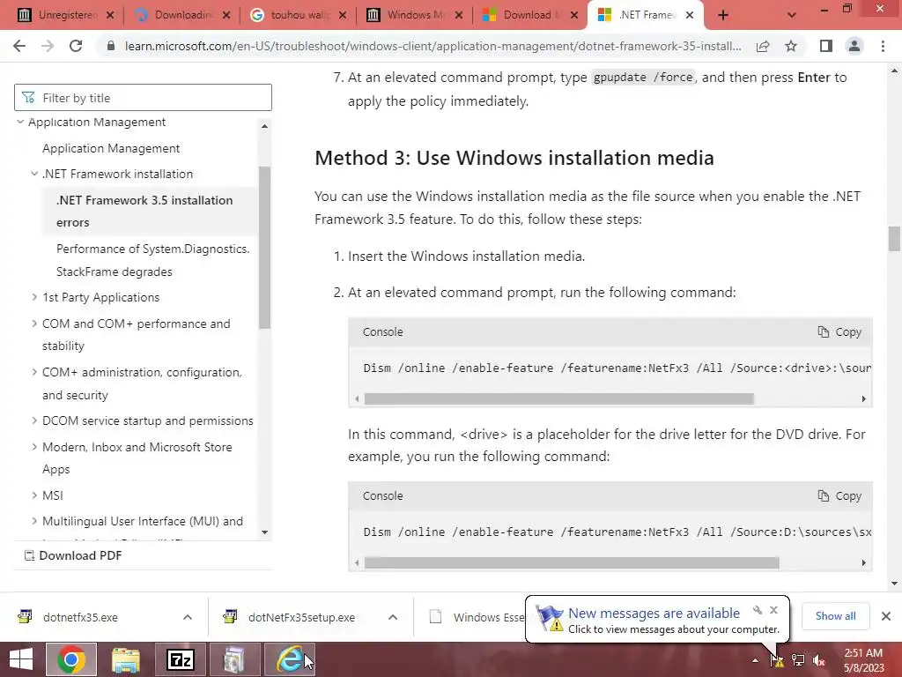Click sidebar tree scroll up arrow
Image resolution: width=902 pixels, height=677 pixels.
(x=264, y=125)
